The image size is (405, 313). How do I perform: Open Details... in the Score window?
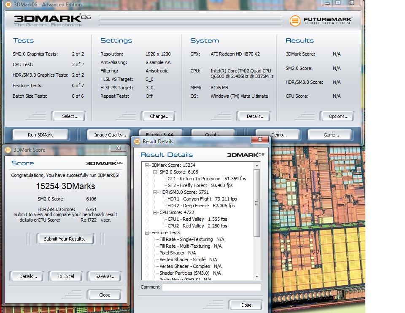point(27,276)
